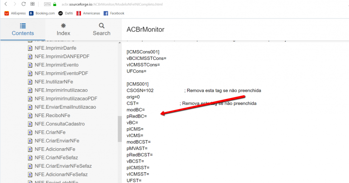This screenshot has width=349, height=183.
Task: Click the green padlock security icon
Action: 55,4
